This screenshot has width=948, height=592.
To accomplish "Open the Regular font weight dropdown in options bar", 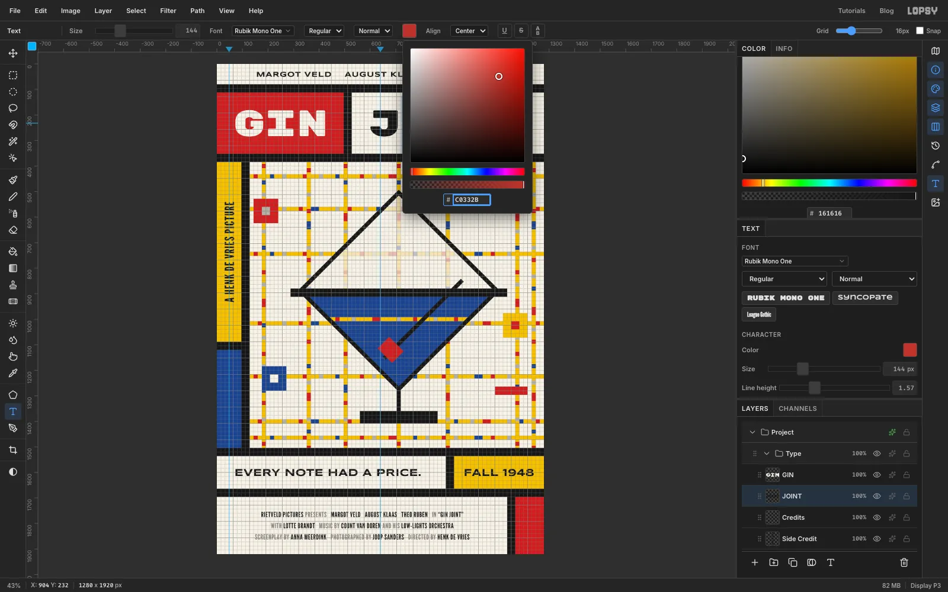I will [325, 31].
